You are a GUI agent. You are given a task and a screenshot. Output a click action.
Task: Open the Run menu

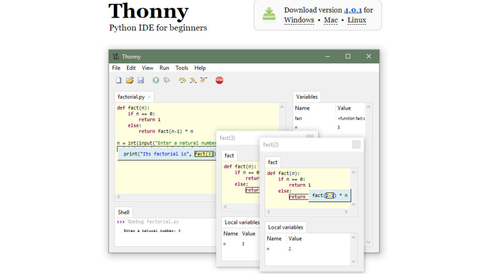(x=164, y=68)
